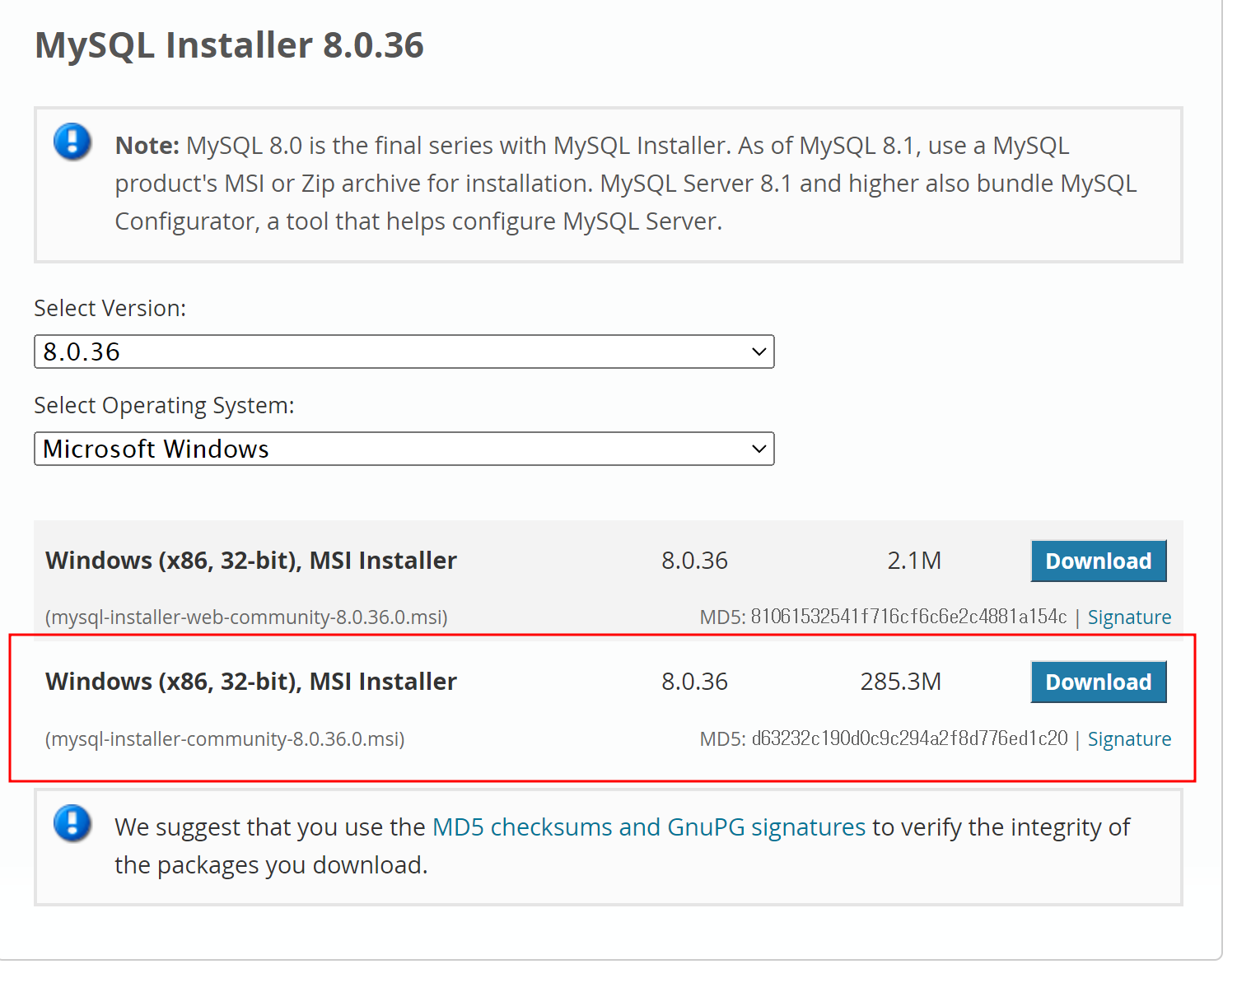The height and width of the screenshot is (992, 1251).
Task: Download the 285.3M community MSI installer
Action: pos(1099,682)
